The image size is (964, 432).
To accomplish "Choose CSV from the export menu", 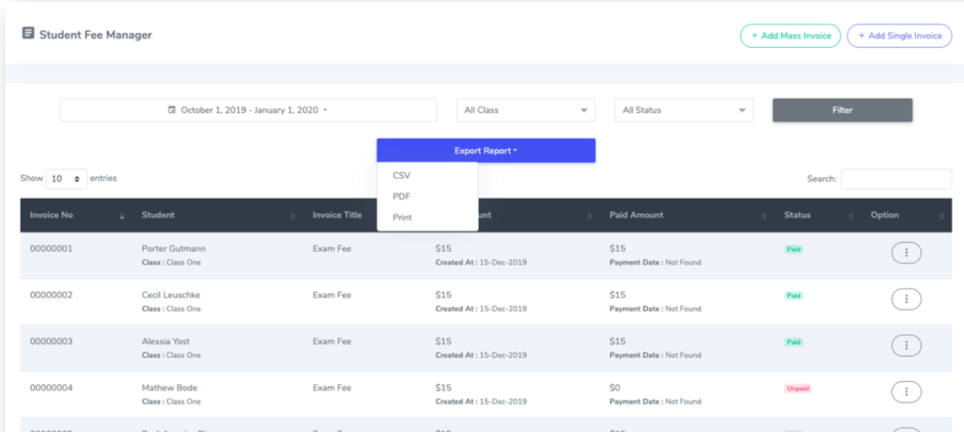I will 401,176.
